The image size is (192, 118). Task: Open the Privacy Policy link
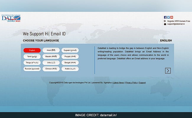pos(131,83)
